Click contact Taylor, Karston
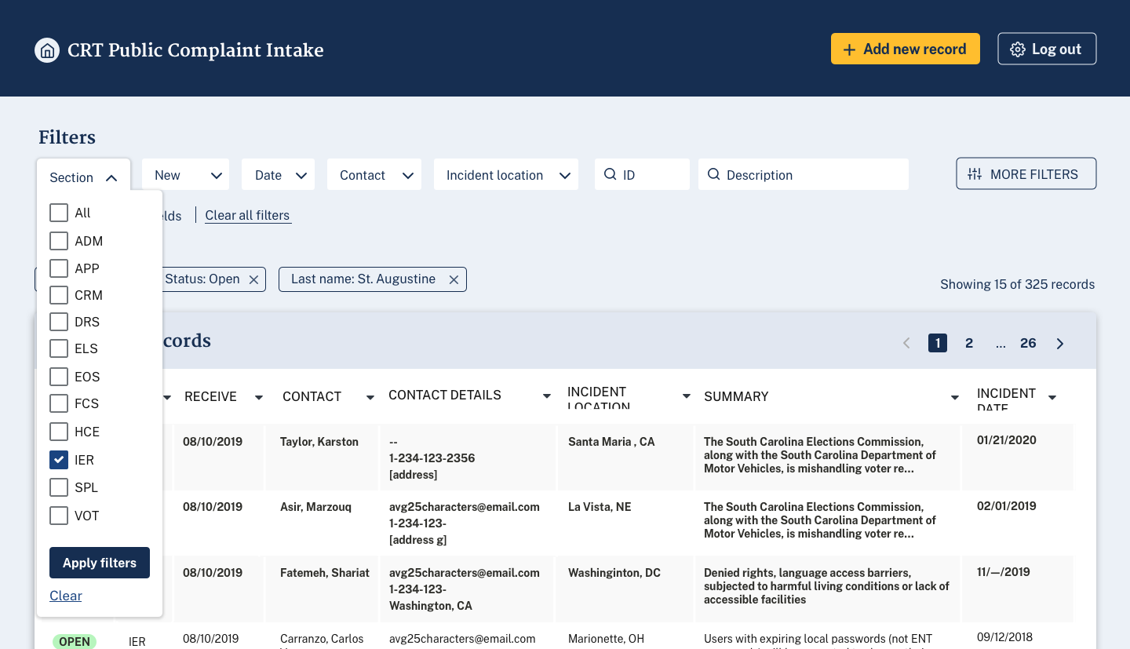Screen dimensions: 1130x649 coord(319,442)
